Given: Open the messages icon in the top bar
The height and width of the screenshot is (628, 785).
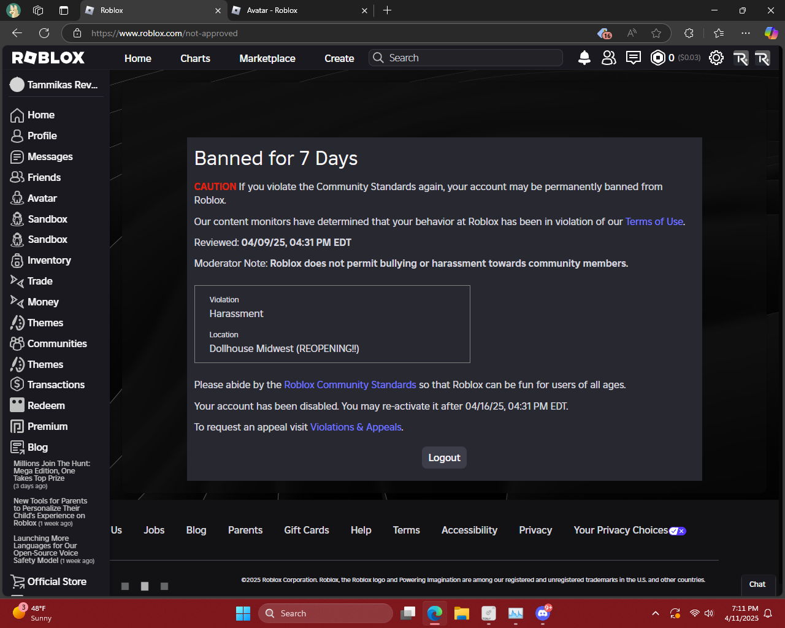Looking at the screenshot, I should tap(634, 58).
